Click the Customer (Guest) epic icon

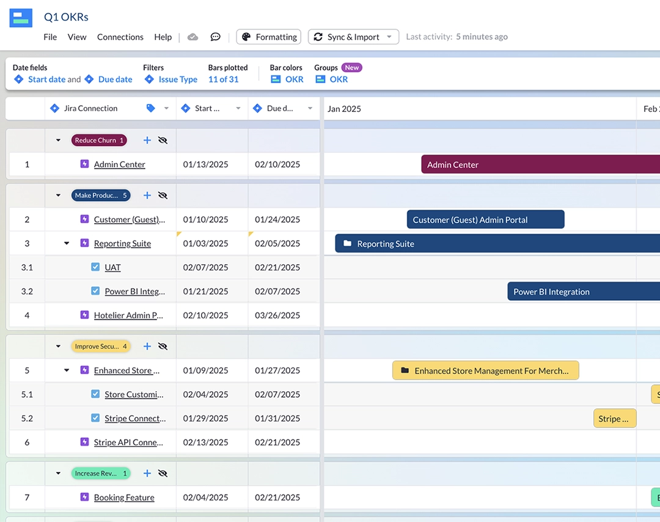coord(84,219)
